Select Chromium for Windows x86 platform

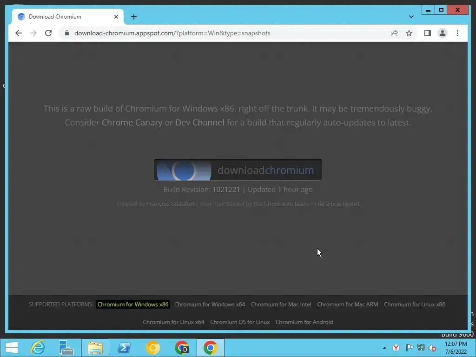132,304
